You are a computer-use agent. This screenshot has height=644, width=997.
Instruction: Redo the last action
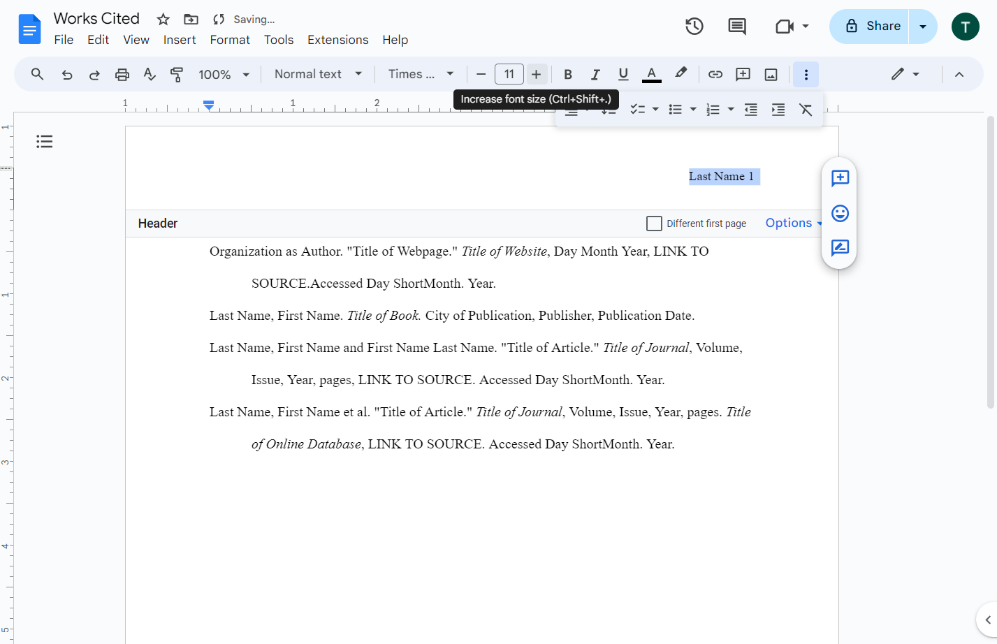click(94, 74)
